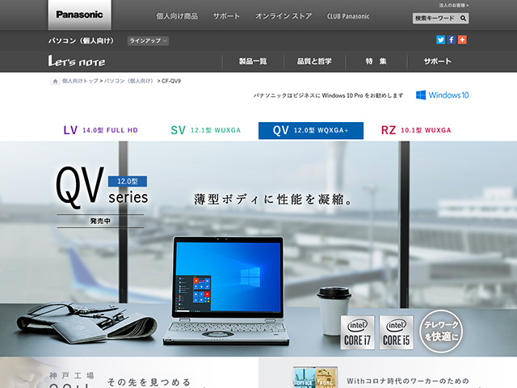The height and width of the screenshot is (388, 517).
Task: Open 製品一覧 navigation item
Action: 253,61
